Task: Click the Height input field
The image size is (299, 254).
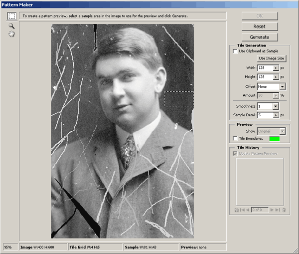Action: (265, 77)
